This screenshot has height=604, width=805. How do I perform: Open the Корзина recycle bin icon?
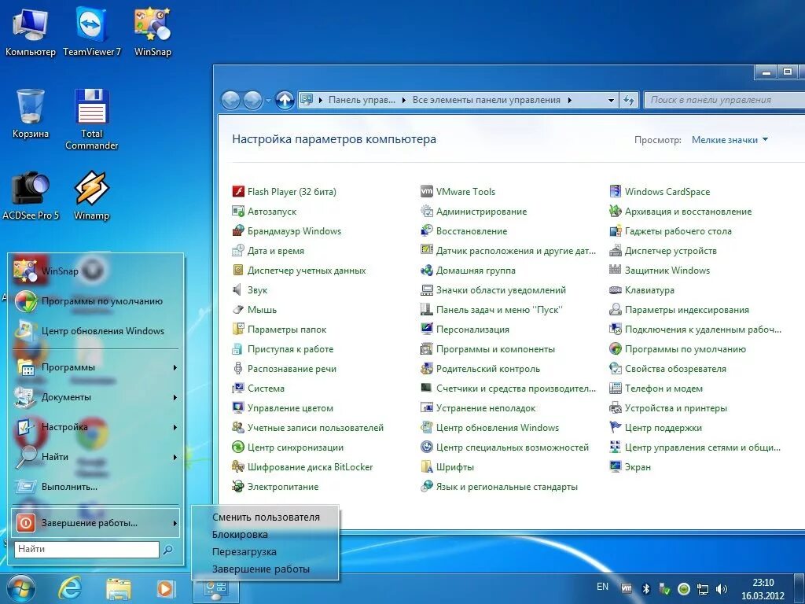[x=31, y=113]
